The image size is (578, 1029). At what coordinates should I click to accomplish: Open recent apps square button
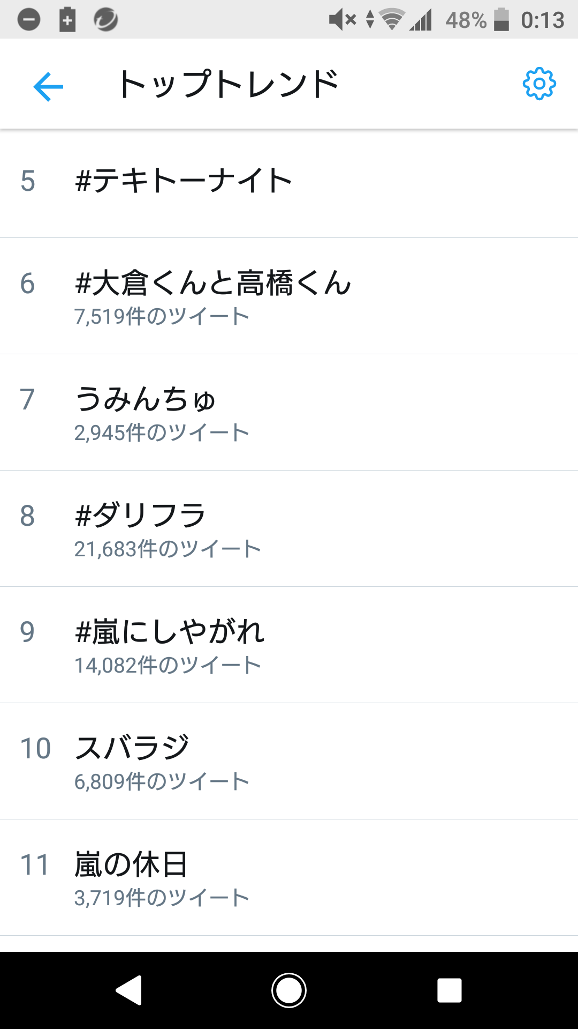(x=449, y=990)
